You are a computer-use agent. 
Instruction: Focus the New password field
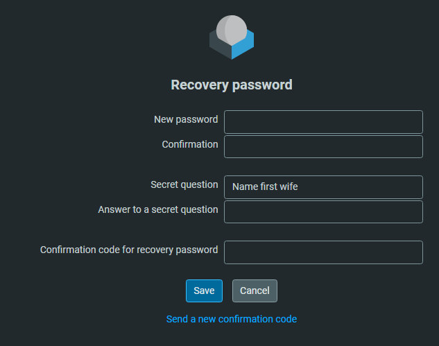pyautogui.click(x=323, y=122)
